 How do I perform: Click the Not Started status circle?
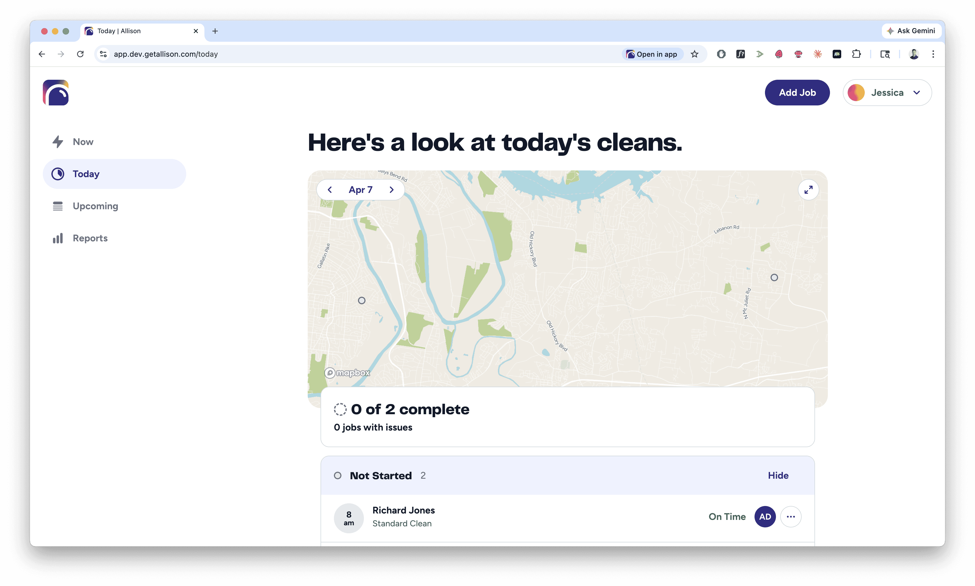[x=337, y=475]
